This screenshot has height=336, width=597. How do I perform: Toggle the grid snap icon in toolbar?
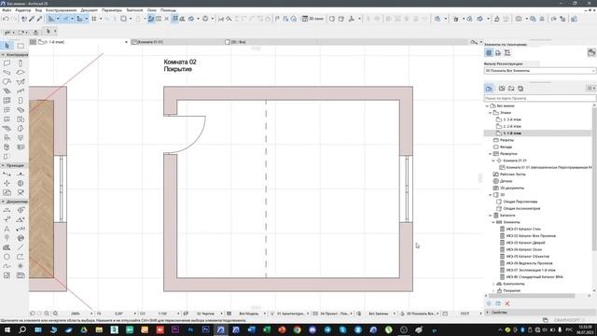(94, 19)
